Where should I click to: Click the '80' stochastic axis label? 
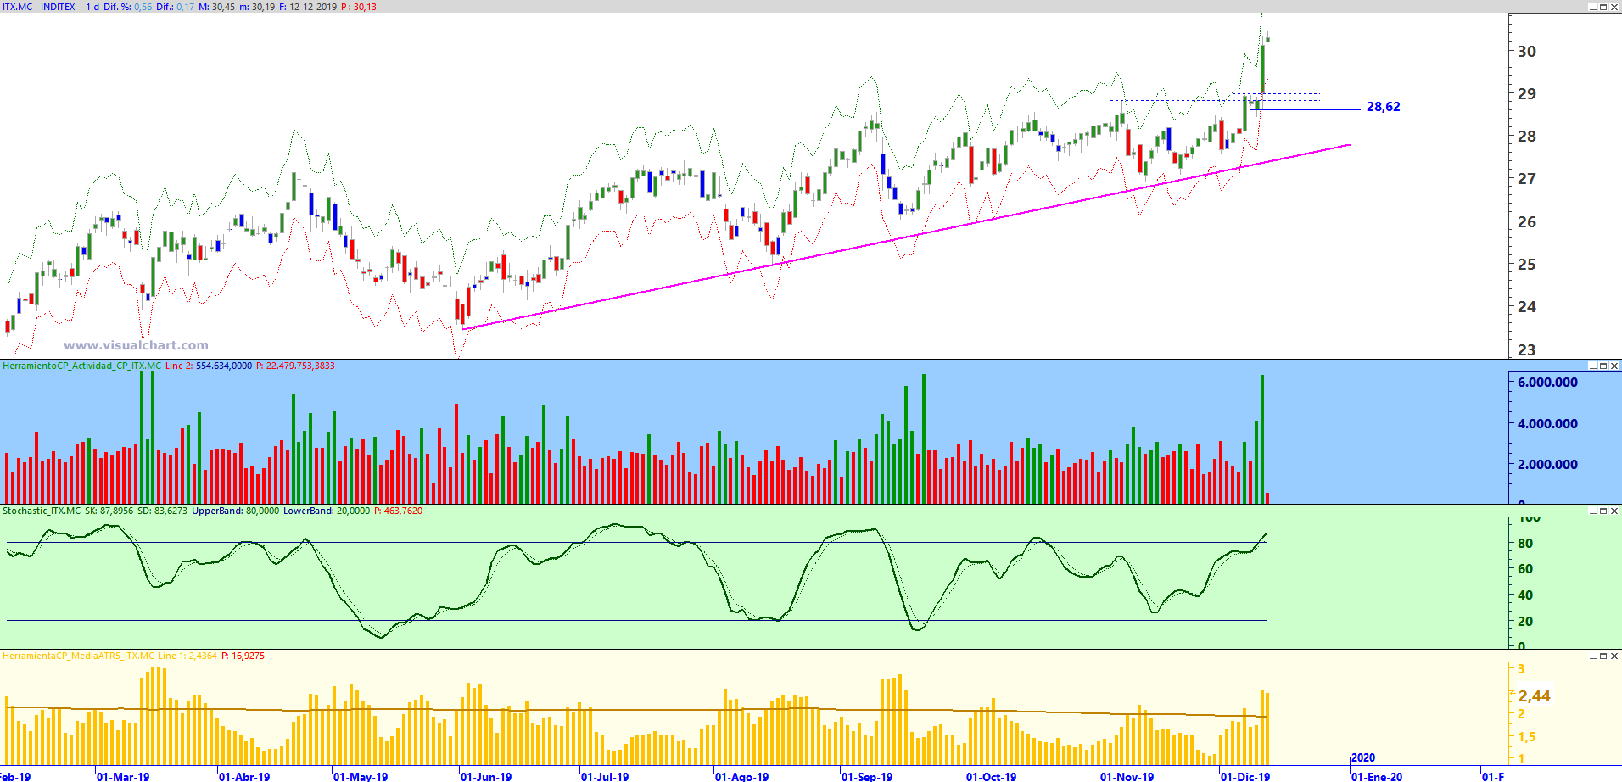pos(1525,544)
